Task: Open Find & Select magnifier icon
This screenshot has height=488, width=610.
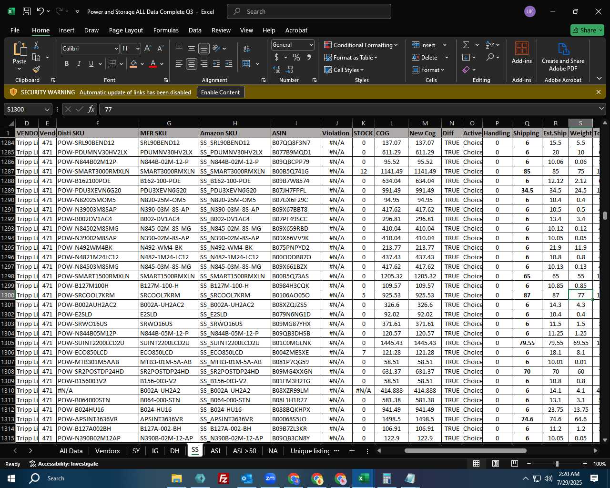Action: [490, 57]
